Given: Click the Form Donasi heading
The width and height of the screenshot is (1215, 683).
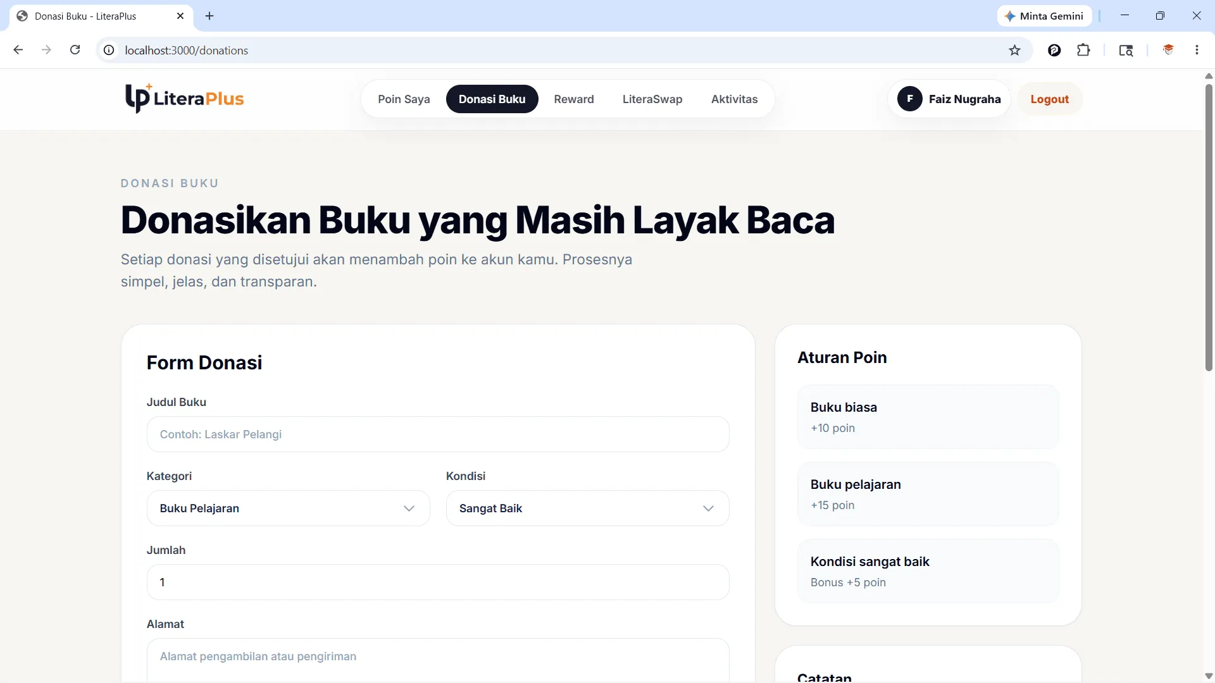Looking at the screenshot, I should click(x=204, y=362).
